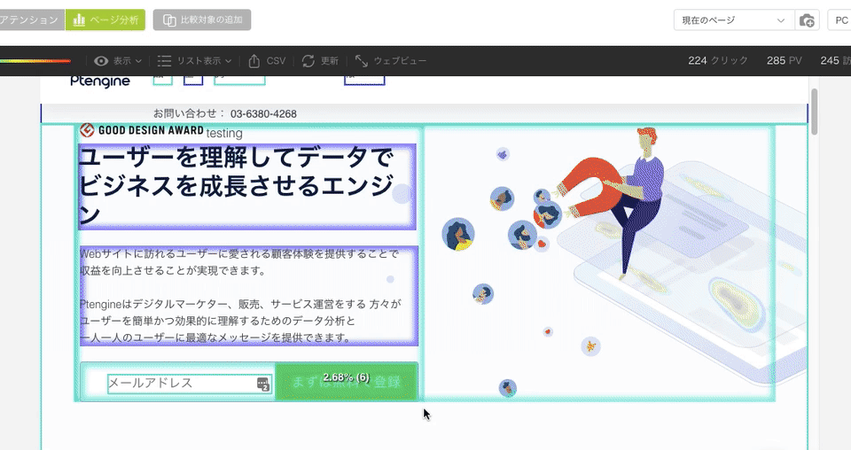Click the compare pages icon
The width and height of the screenshot is (851, 450).
170,20
